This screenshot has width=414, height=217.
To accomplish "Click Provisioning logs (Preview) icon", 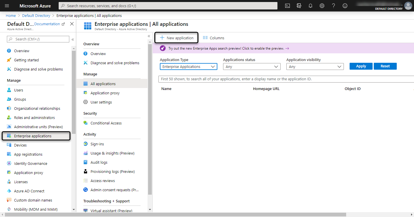I will pyautogui.click(x=85, y=171).
